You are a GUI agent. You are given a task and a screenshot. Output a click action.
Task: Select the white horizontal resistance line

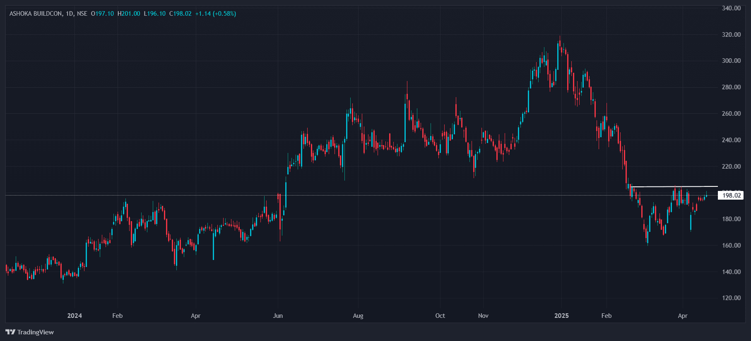(675, 187)
